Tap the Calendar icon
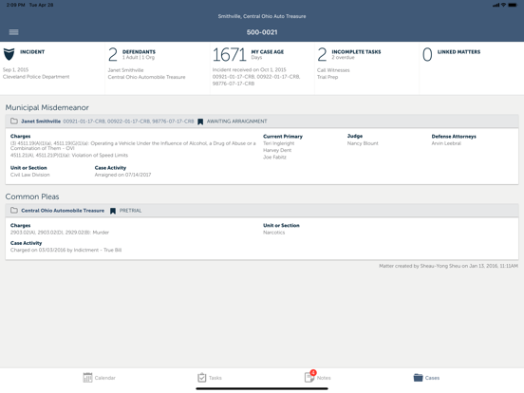 (x=87, y=378)
